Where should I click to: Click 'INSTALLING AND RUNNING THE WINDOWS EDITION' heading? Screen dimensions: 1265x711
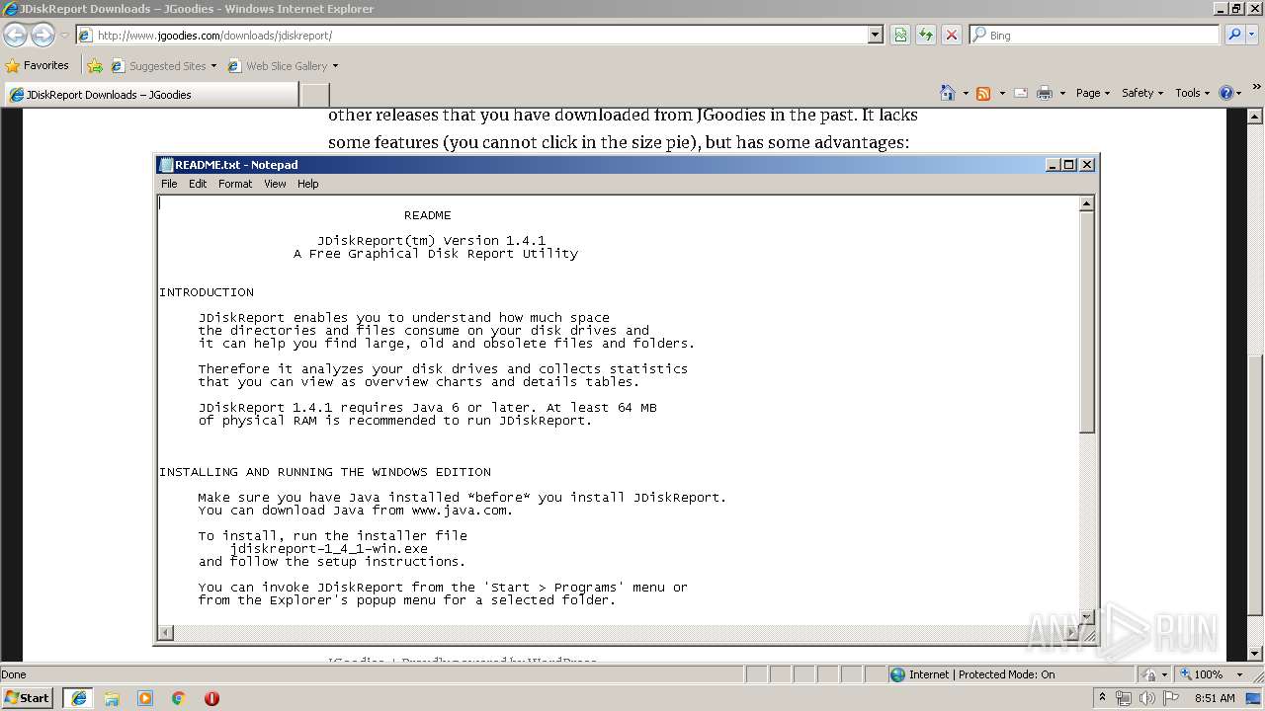tap(325, 472)
